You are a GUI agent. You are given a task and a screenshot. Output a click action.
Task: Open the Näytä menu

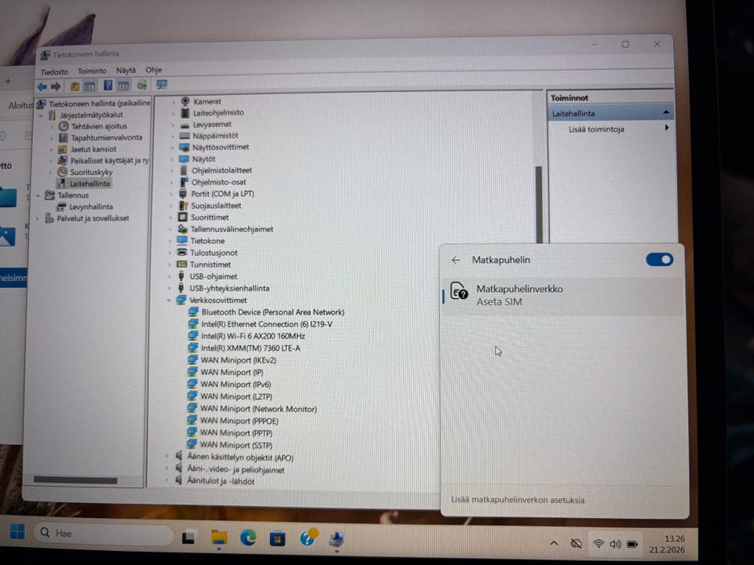126,70
